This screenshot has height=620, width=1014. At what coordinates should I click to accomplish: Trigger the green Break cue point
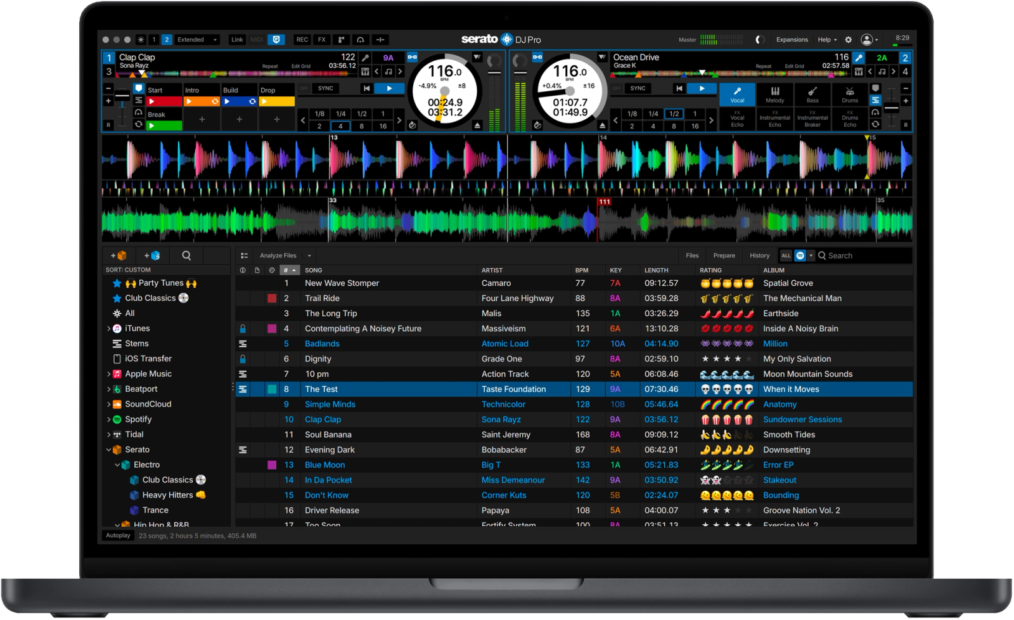click(164, 126)
